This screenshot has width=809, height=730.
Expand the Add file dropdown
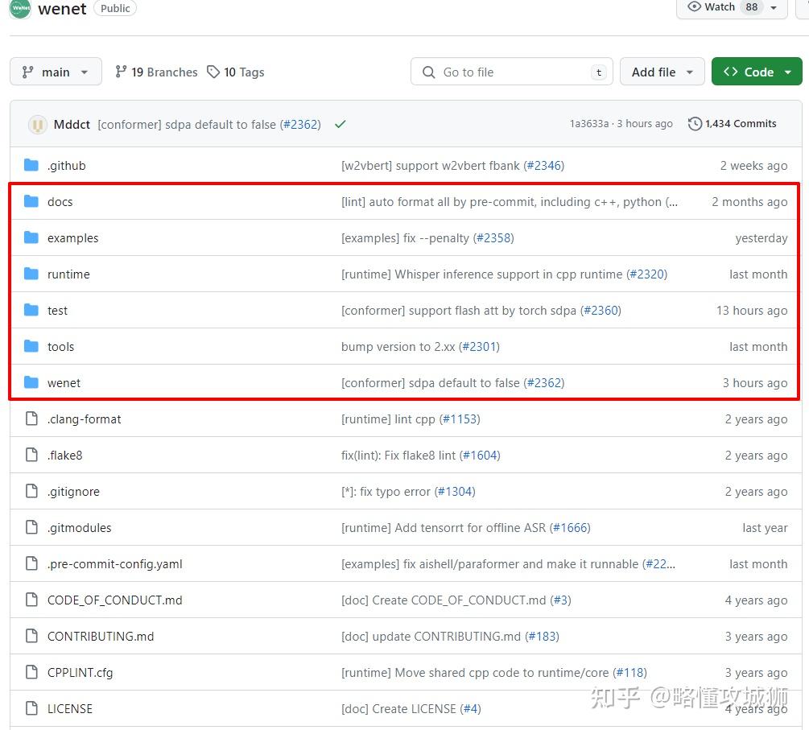pos(662,72)
